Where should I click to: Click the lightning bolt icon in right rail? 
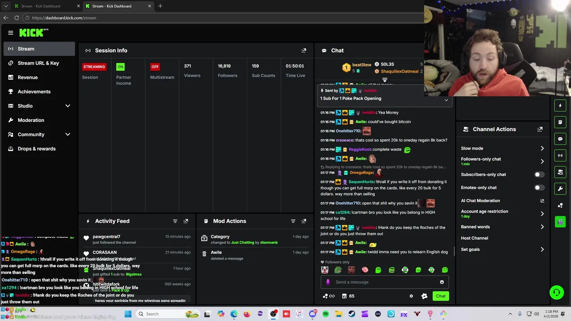[560, 106]
